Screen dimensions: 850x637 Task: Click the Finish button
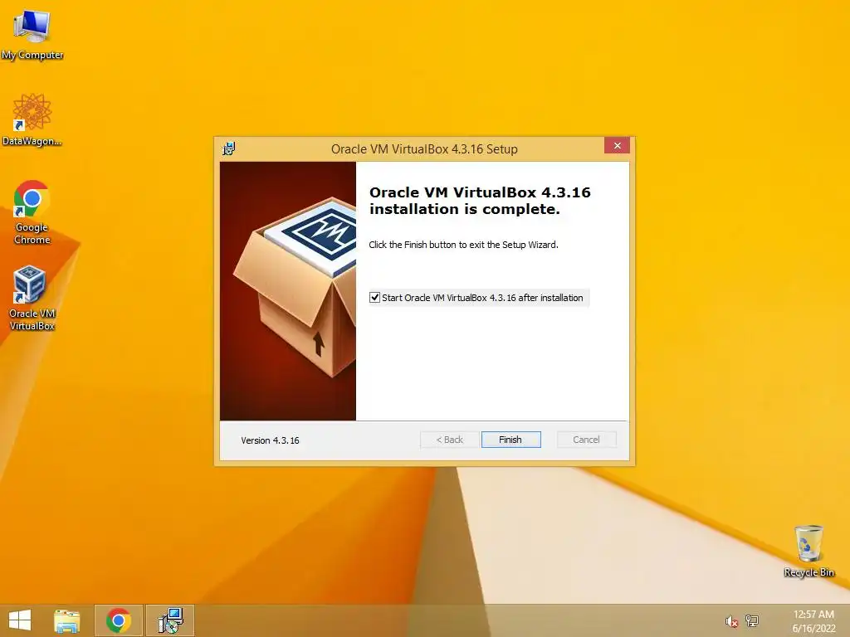[510, 440]
